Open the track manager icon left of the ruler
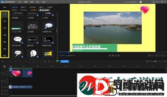 [x=5, y=66]
